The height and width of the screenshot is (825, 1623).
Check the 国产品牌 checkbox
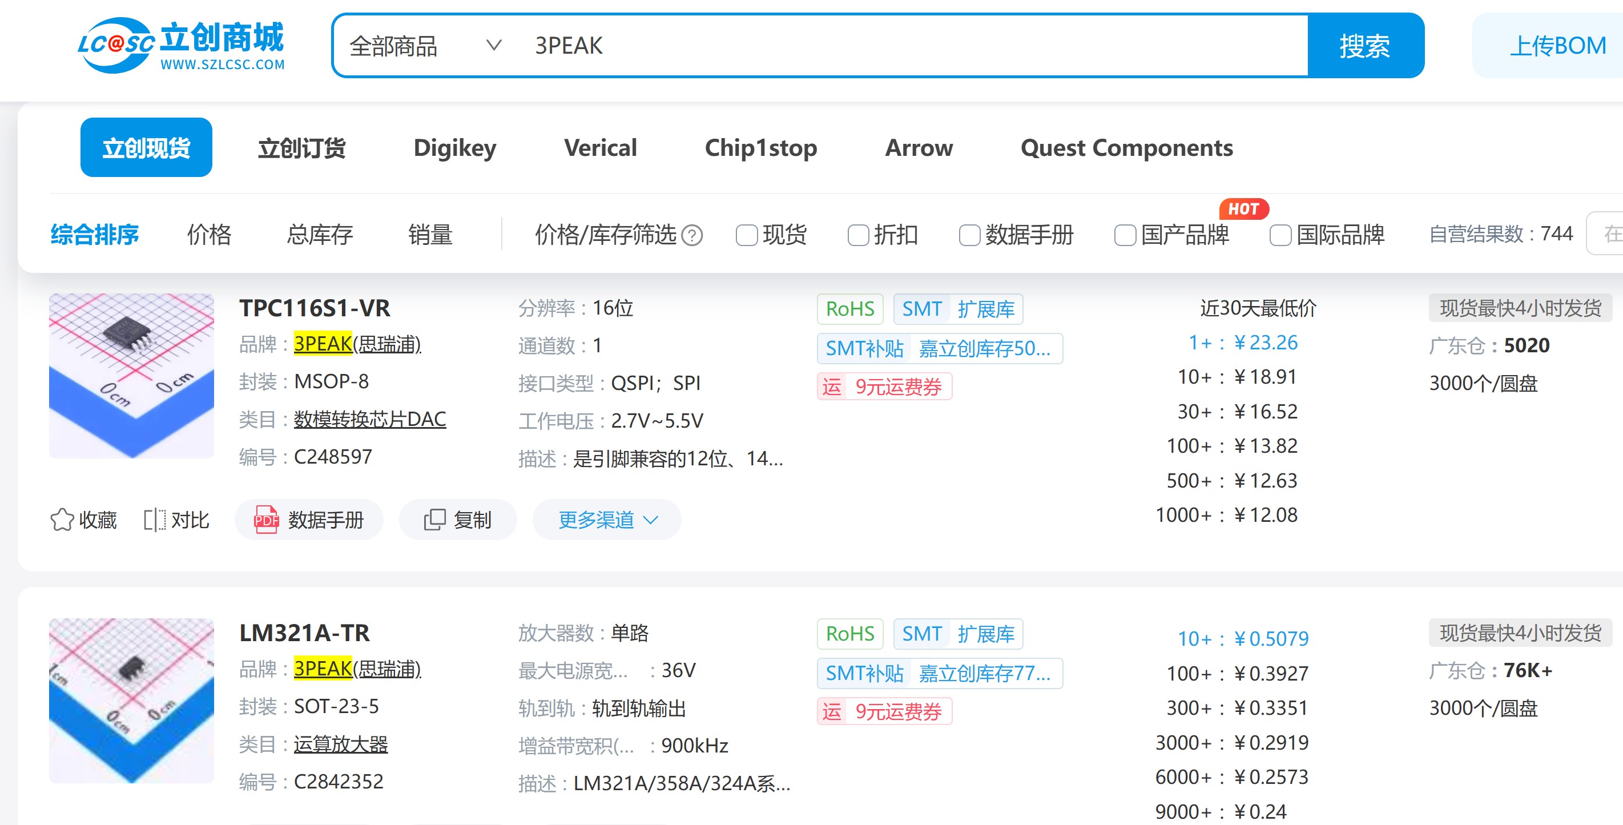point(1125,235)
